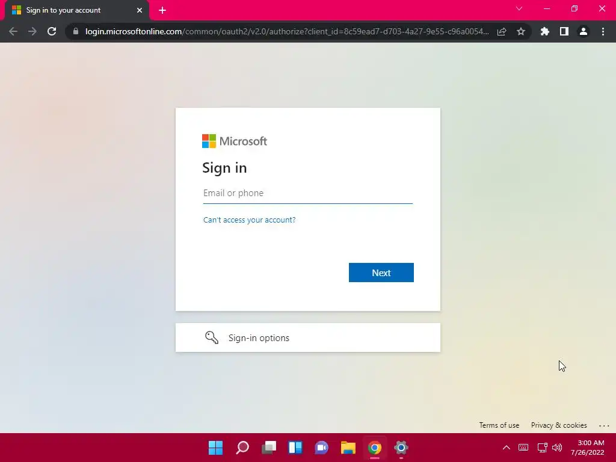Click the Chrome taskbar icon
Viewport: 616px width, 462px height.
[374, 448]
